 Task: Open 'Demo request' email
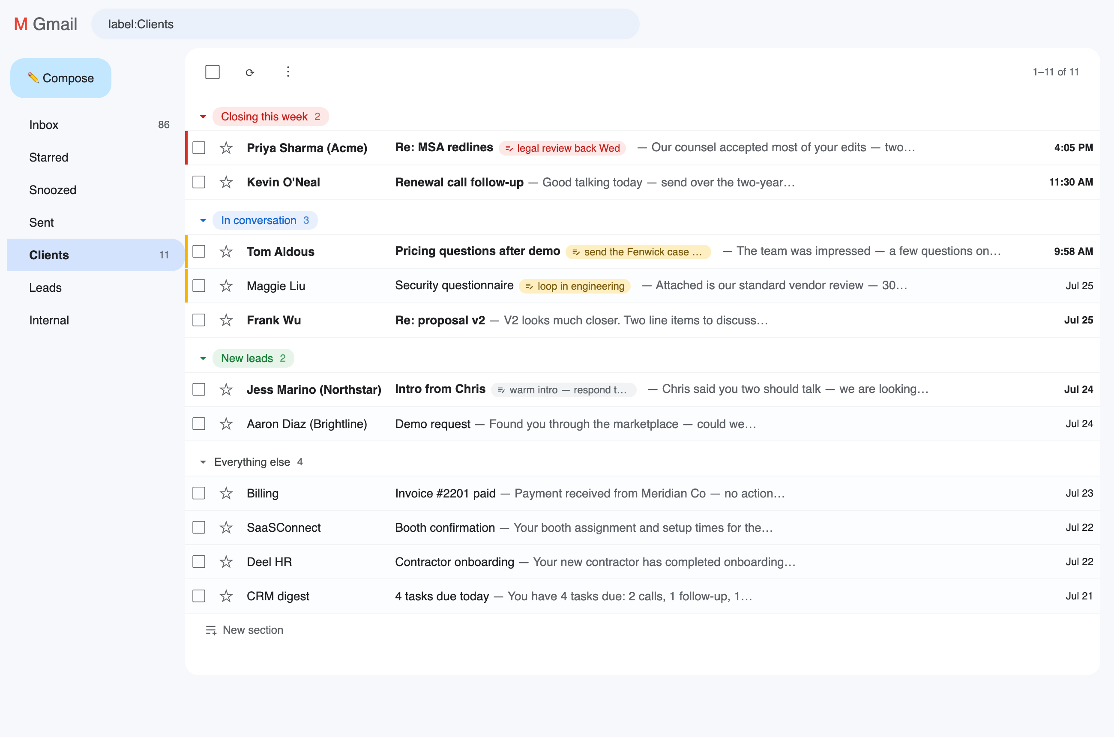coord(643,424)
